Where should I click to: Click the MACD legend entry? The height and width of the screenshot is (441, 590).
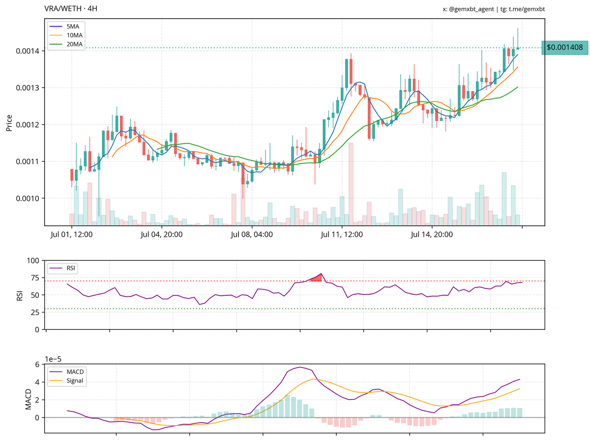(x=67, y=372)
